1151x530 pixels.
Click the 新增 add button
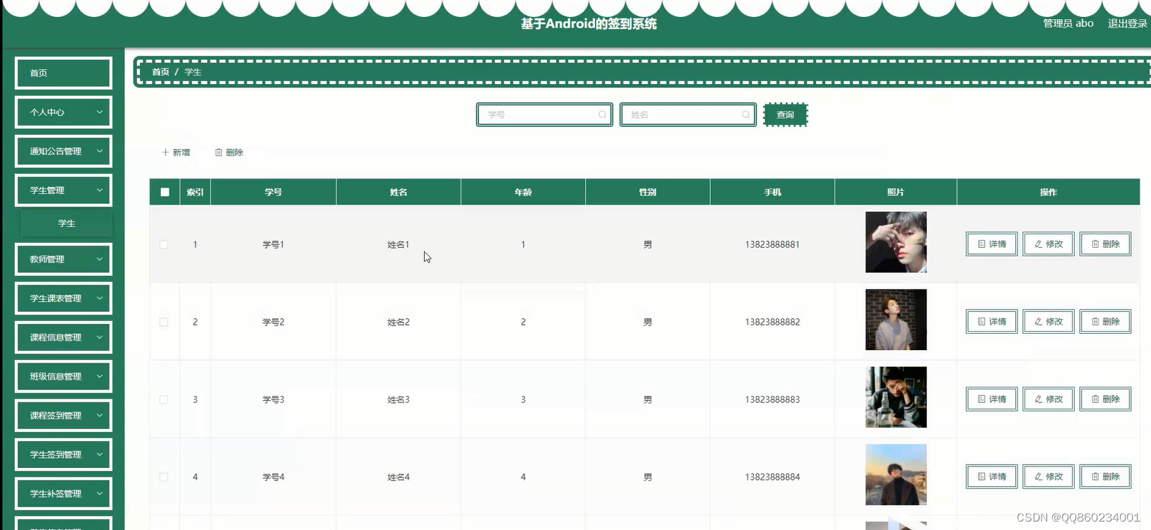pyautogui.click(x=176, y=152)
